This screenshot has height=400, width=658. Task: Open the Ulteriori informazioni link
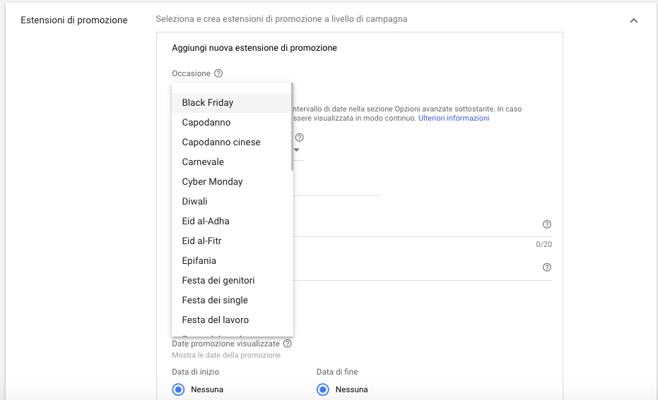point(453,118)
